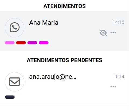Screen dimensions: 132x110
Task: Open the three-dot menu for Ana Maria
Action: click(113, 33)
